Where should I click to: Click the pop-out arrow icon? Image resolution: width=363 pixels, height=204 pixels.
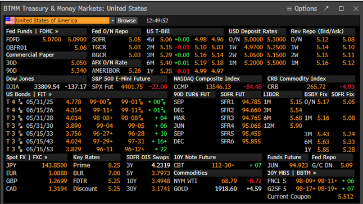coord(326,8)
